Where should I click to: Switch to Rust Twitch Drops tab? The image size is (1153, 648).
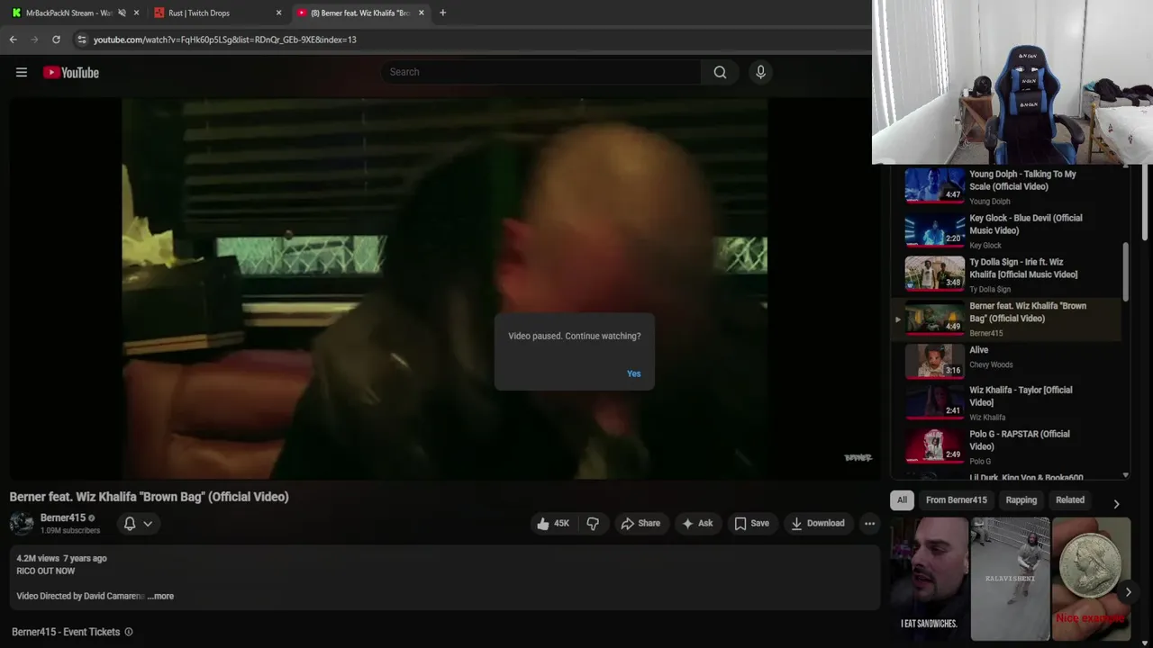point(198,13)
